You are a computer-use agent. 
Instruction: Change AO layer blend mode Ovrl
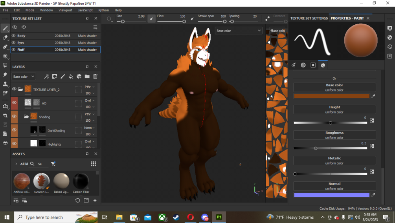tap(90, 101)
